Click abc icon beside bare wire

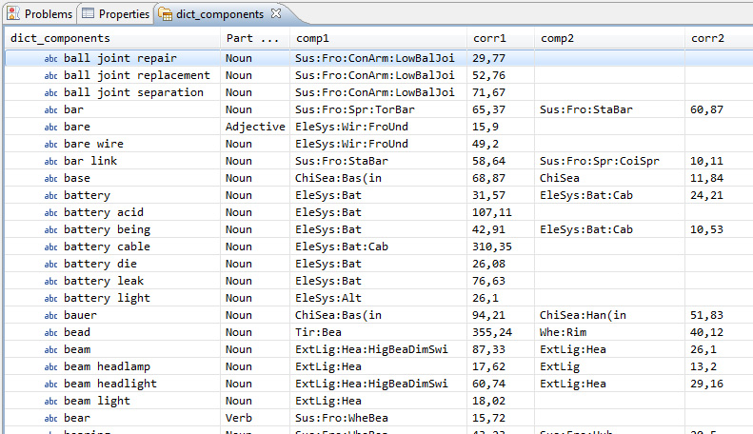(50, 144)
